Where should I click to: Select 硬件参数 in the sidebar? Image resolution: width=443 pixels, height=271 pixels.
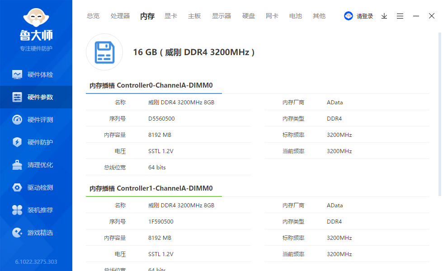click(x=36, y=97)
